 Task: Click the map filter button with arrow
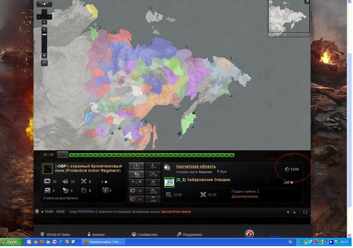tap(44, 4)
